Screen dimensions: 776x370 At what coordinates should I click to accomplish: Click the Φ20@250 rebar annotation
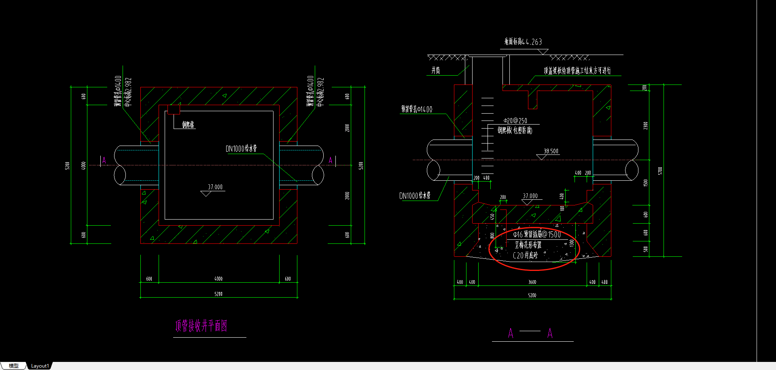coord(515,121)
